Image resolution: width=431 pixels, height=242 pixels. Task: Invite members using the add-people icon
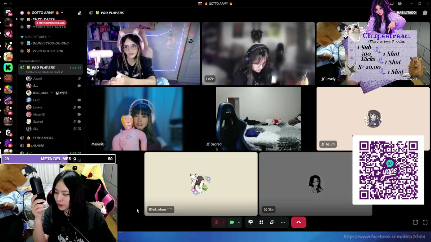[x=79, y=13]
